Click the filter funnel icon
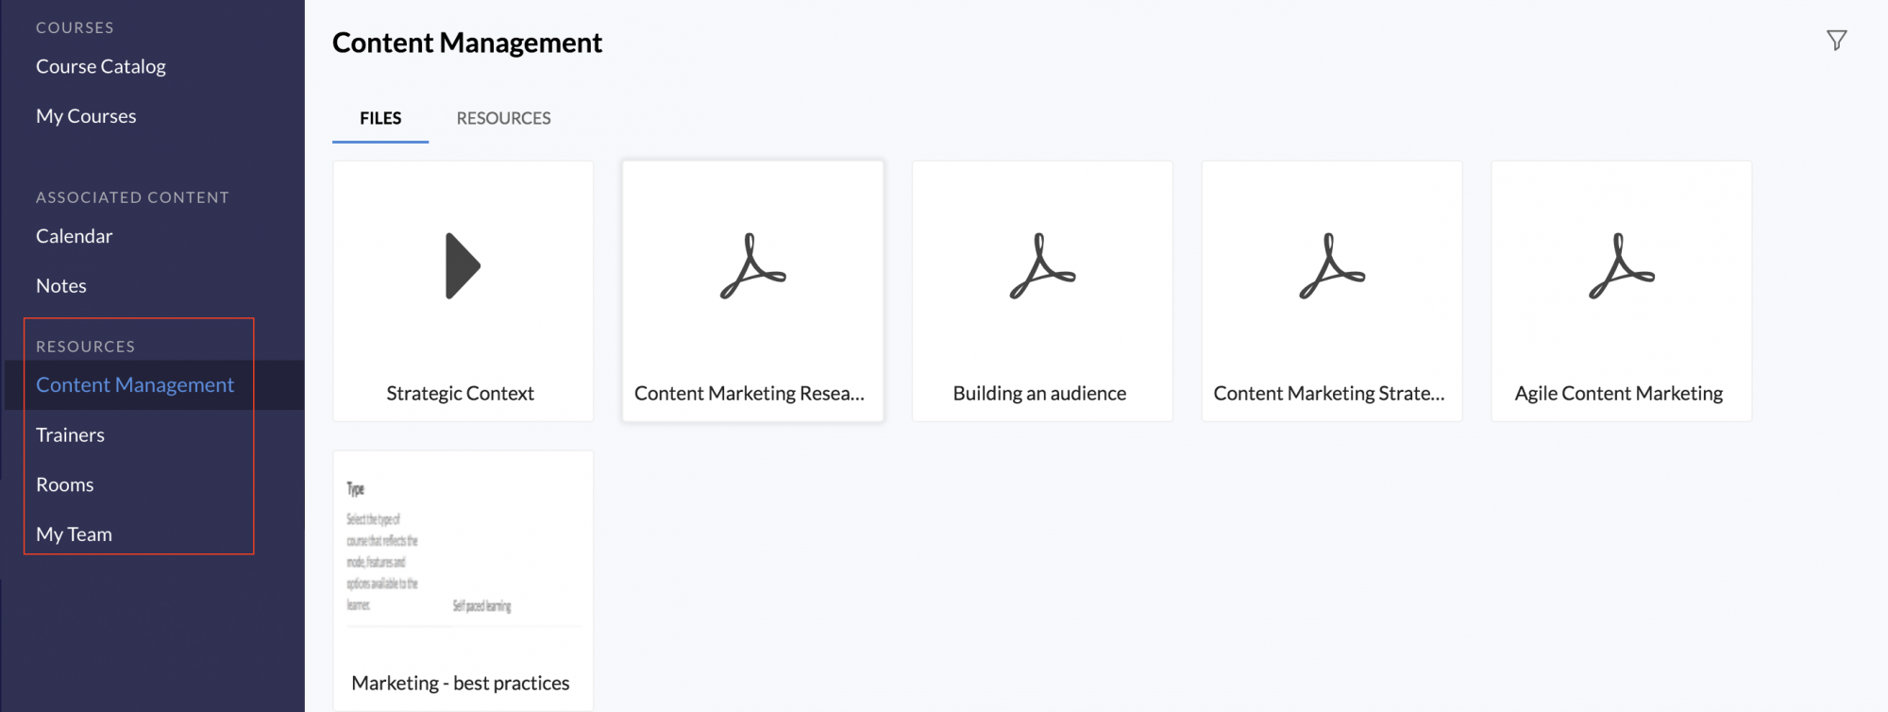Image resolution: width=1888 pixels, height=712 pixels. pyautogui.click(x=1836, y=41)
